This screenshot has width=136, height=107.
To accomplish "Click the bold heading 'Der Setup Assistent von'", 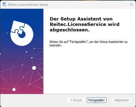I will click(81, 19).
